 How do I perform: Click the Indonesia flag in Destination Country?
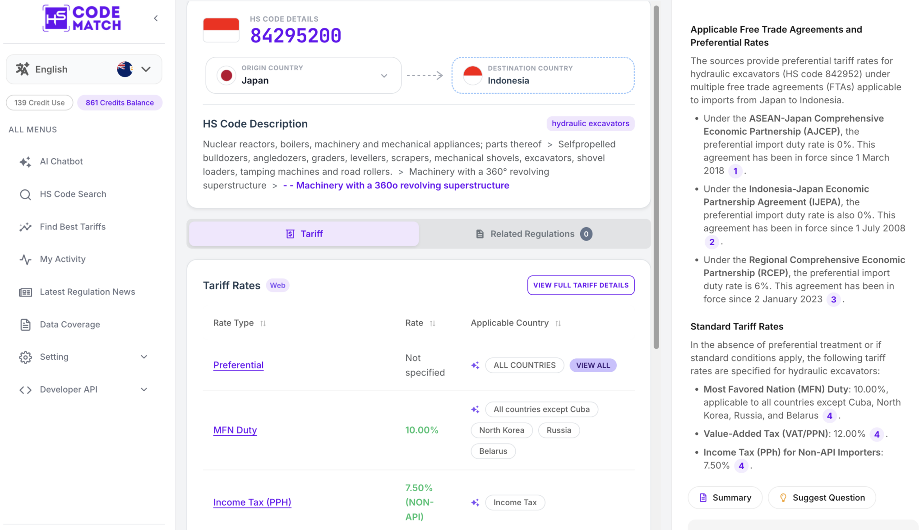(x=473, y=75)
